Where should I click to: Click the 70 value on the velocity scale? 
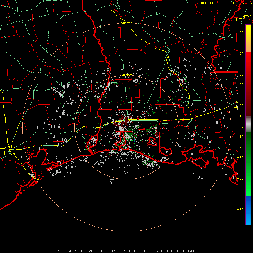[241, 54]
